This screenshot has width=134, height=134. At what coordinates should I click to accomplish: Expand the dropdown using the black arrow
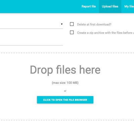62,24
